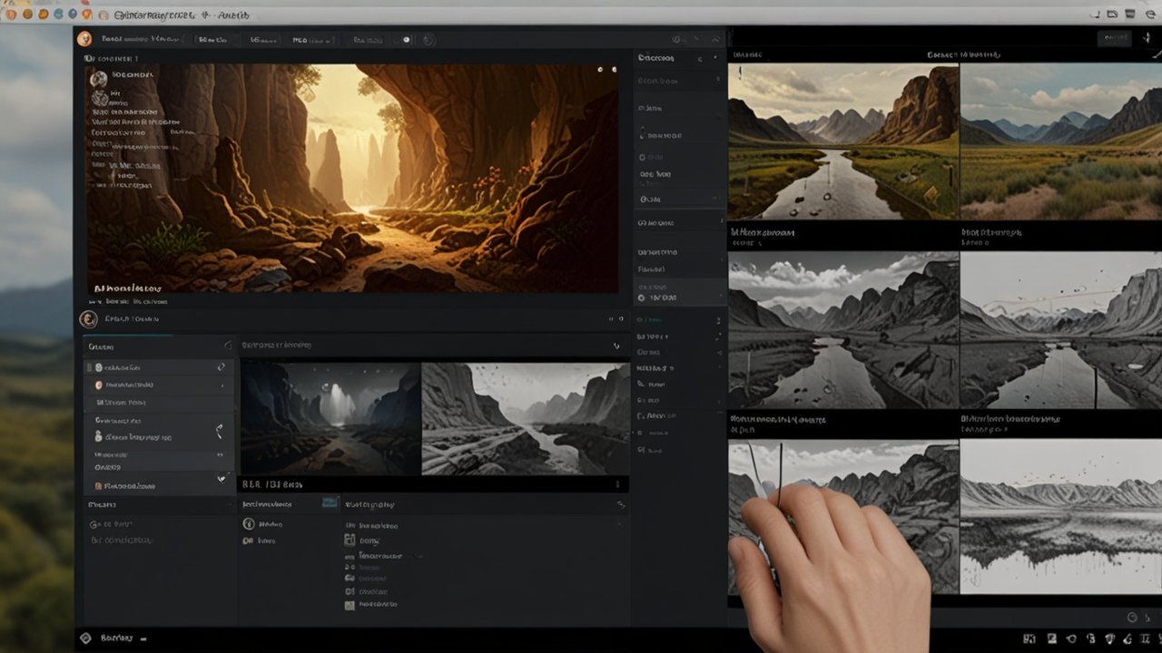Image resolution: width=1162 pixels, height=653 pixels.
Task: Click the round avatar icon below the canyon preview
Action: coord(88,319)
